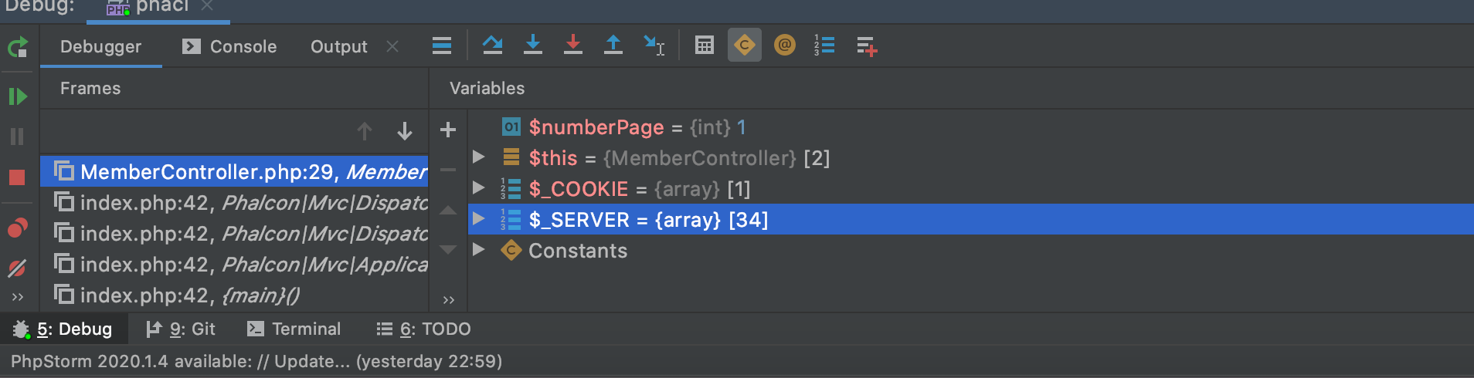The width and height of the screenshot is (1474, 378).
Task: Force step into with red arrow
Action: pyautogui.click(x=573, y=45)
